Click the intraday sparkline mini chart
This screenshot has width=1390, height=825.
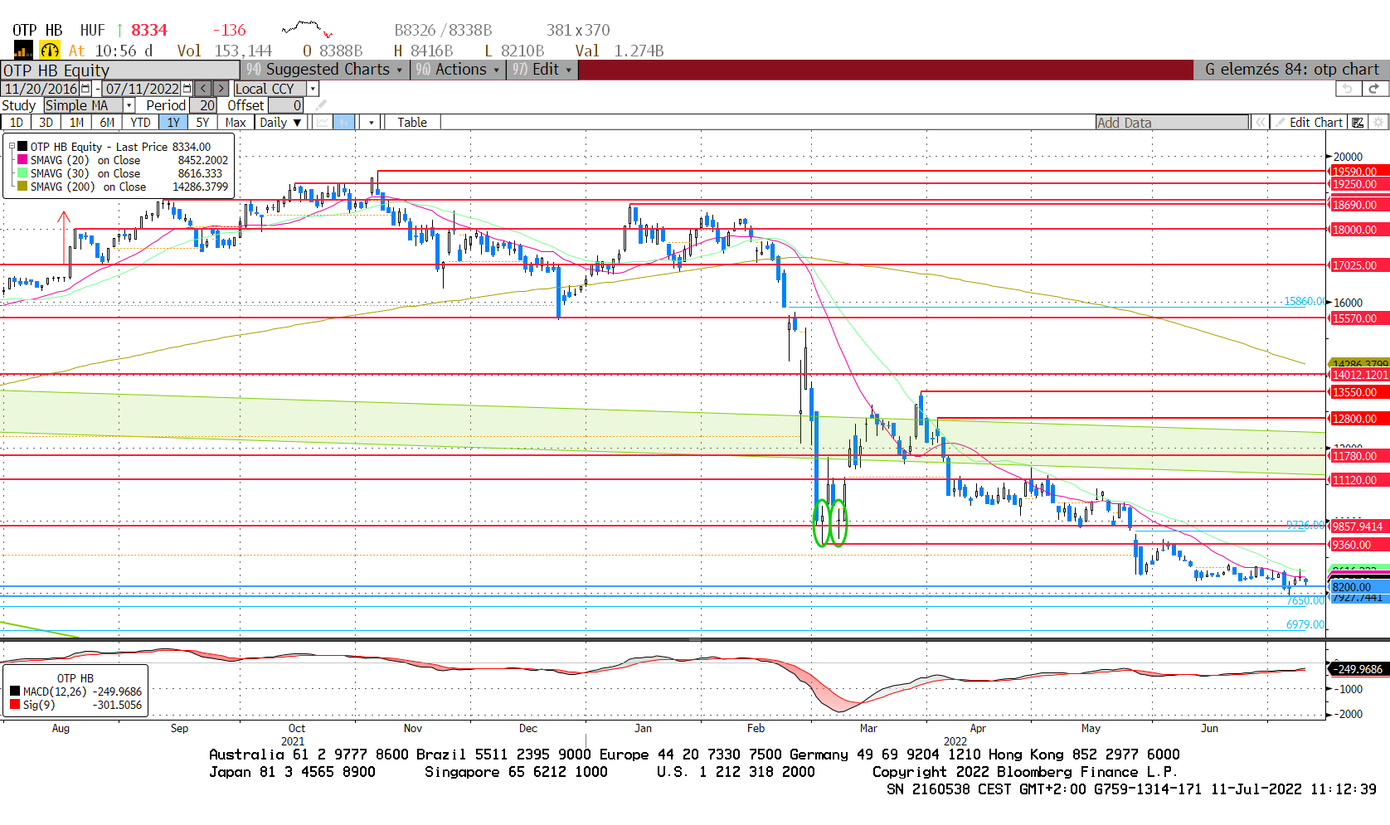[x=307, y=30]
